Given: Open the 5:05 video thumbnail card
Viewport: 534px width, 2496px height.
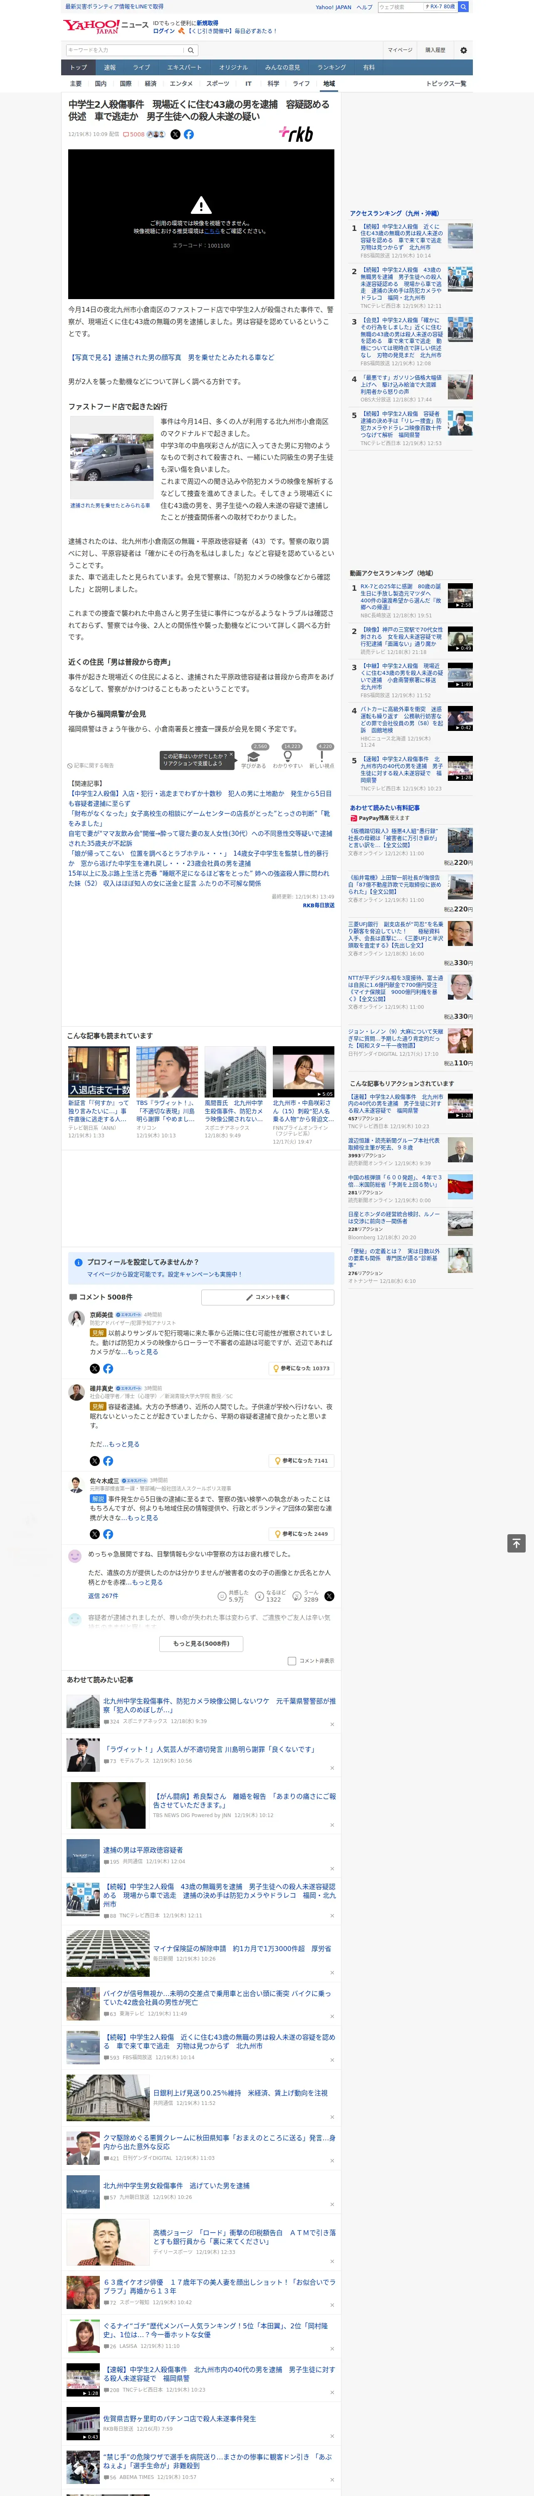Looking at the screenshot, I should pos(303,1072).
